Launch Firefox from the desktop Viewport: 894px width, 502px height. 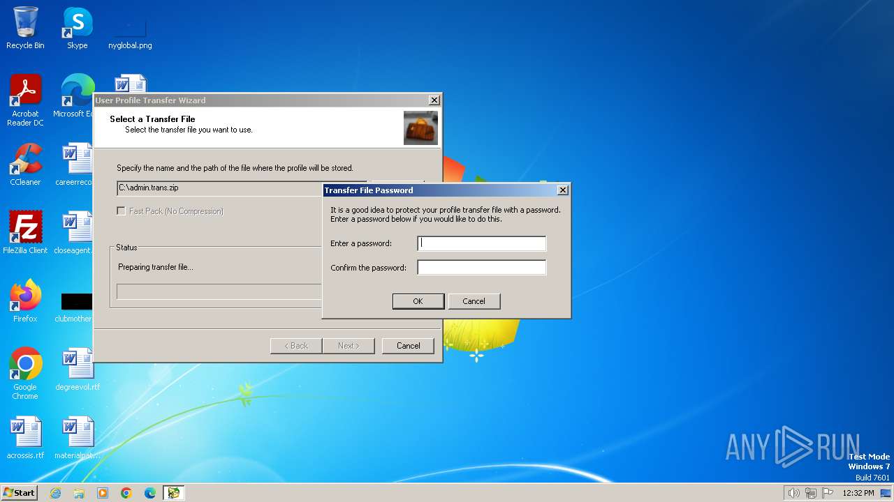pyautogui.click(x=25, y=301)
